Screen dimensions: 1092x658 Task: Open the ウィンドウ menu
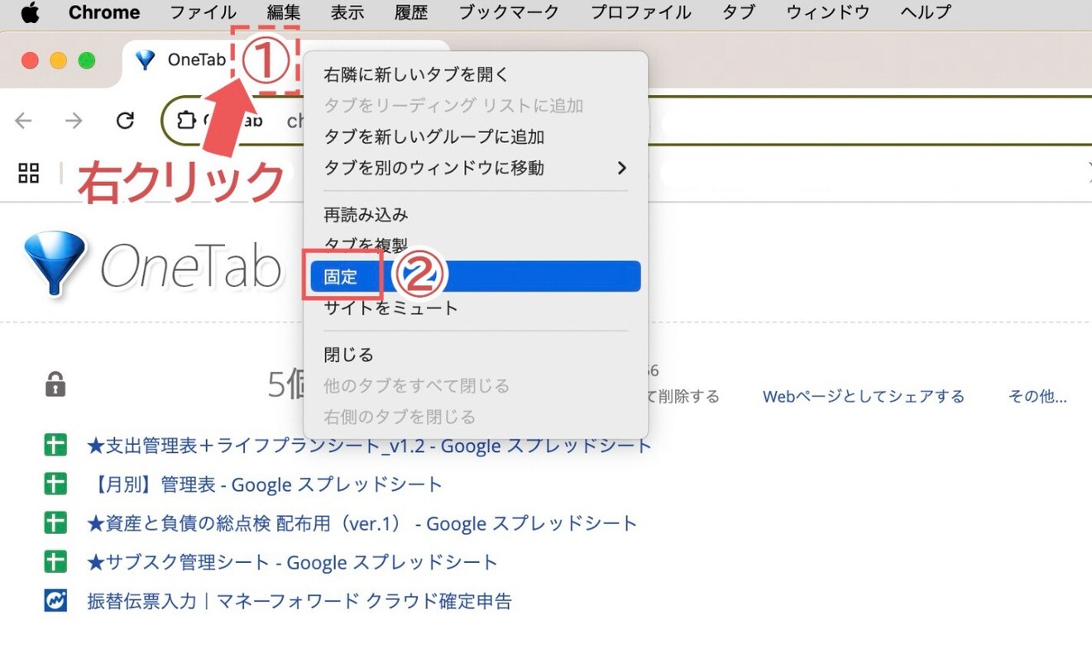tap(828, 12)
